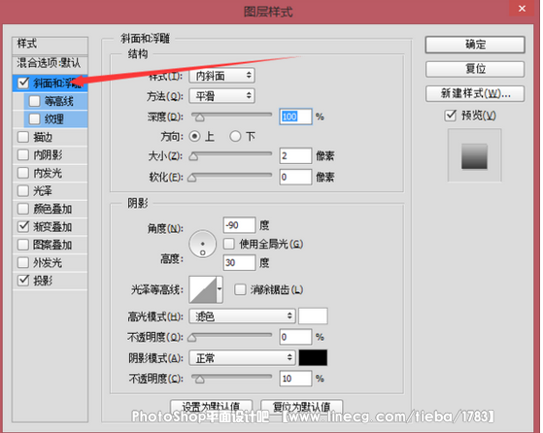The height and width of the screenshot is (433, 543).
Task: Click the angle dial control
Action: (x=203, y=244)
